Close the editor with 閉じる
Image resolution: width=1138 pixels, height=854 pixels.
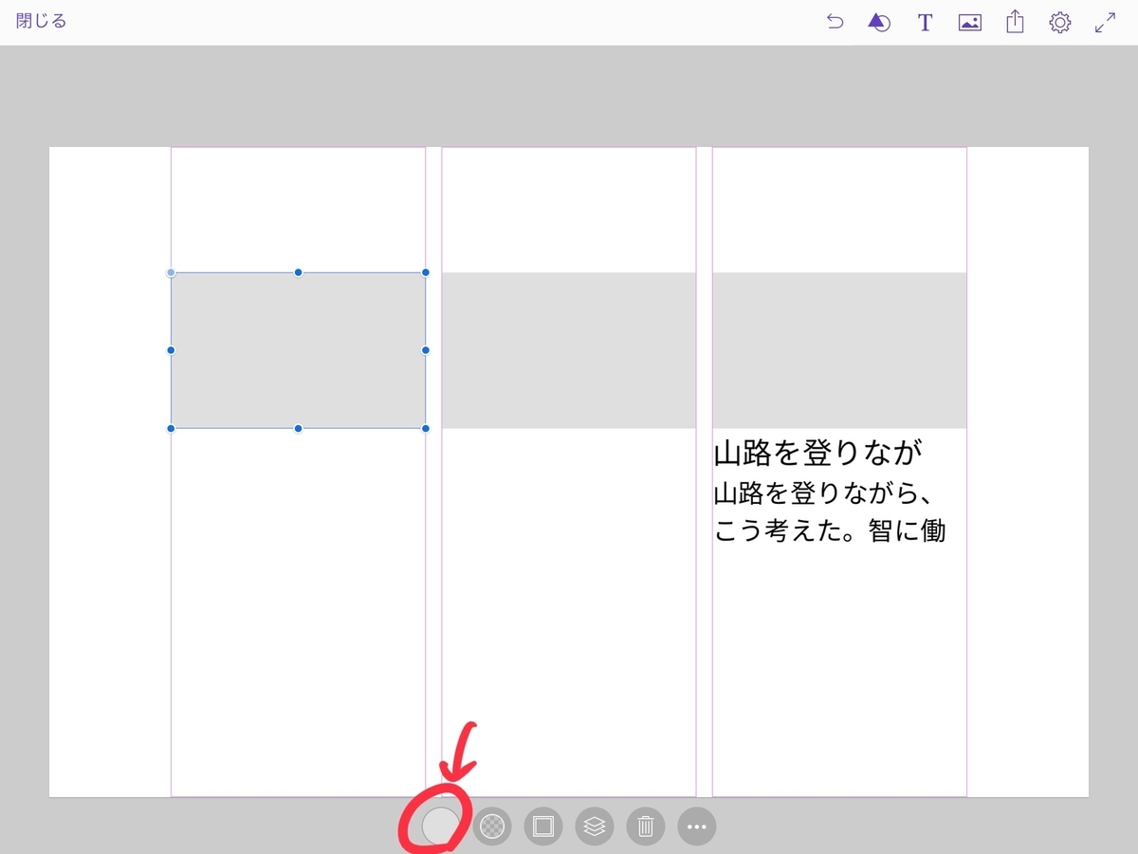40,19
